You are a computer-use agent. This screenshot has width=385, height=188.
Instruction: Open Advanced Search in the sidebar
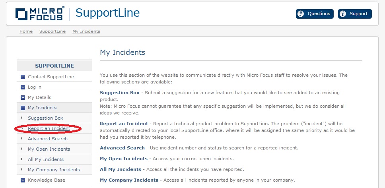(x=47, y=139)
